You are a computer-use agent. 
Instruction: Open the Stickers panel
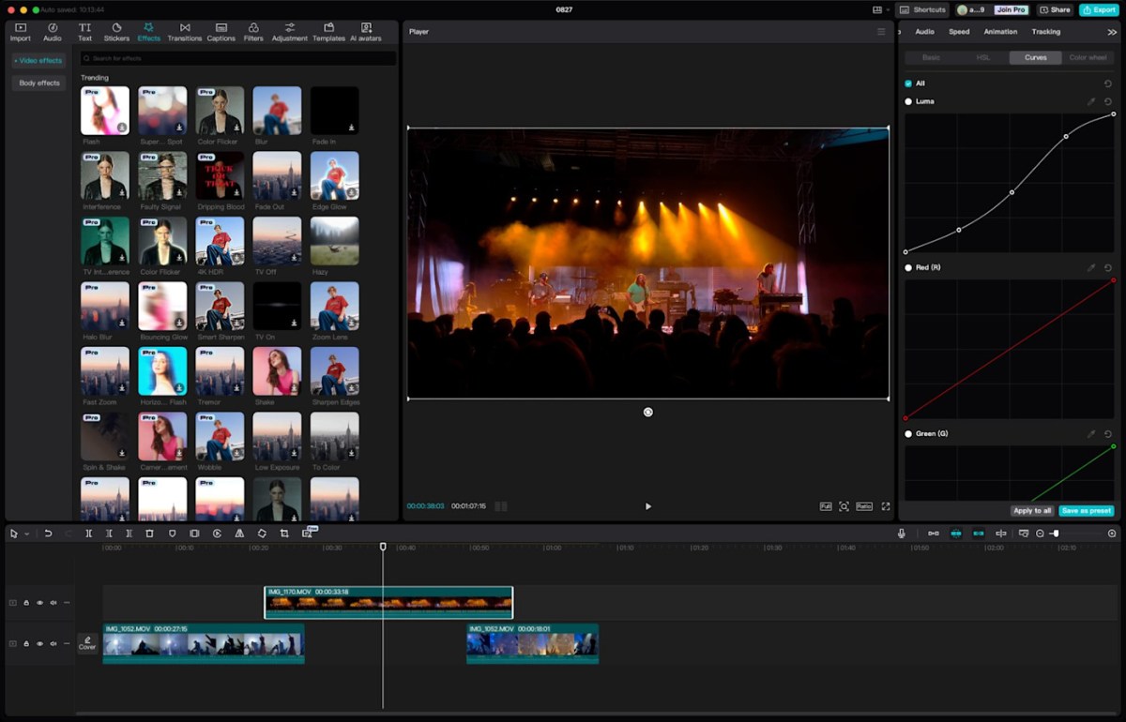(116, 32)
